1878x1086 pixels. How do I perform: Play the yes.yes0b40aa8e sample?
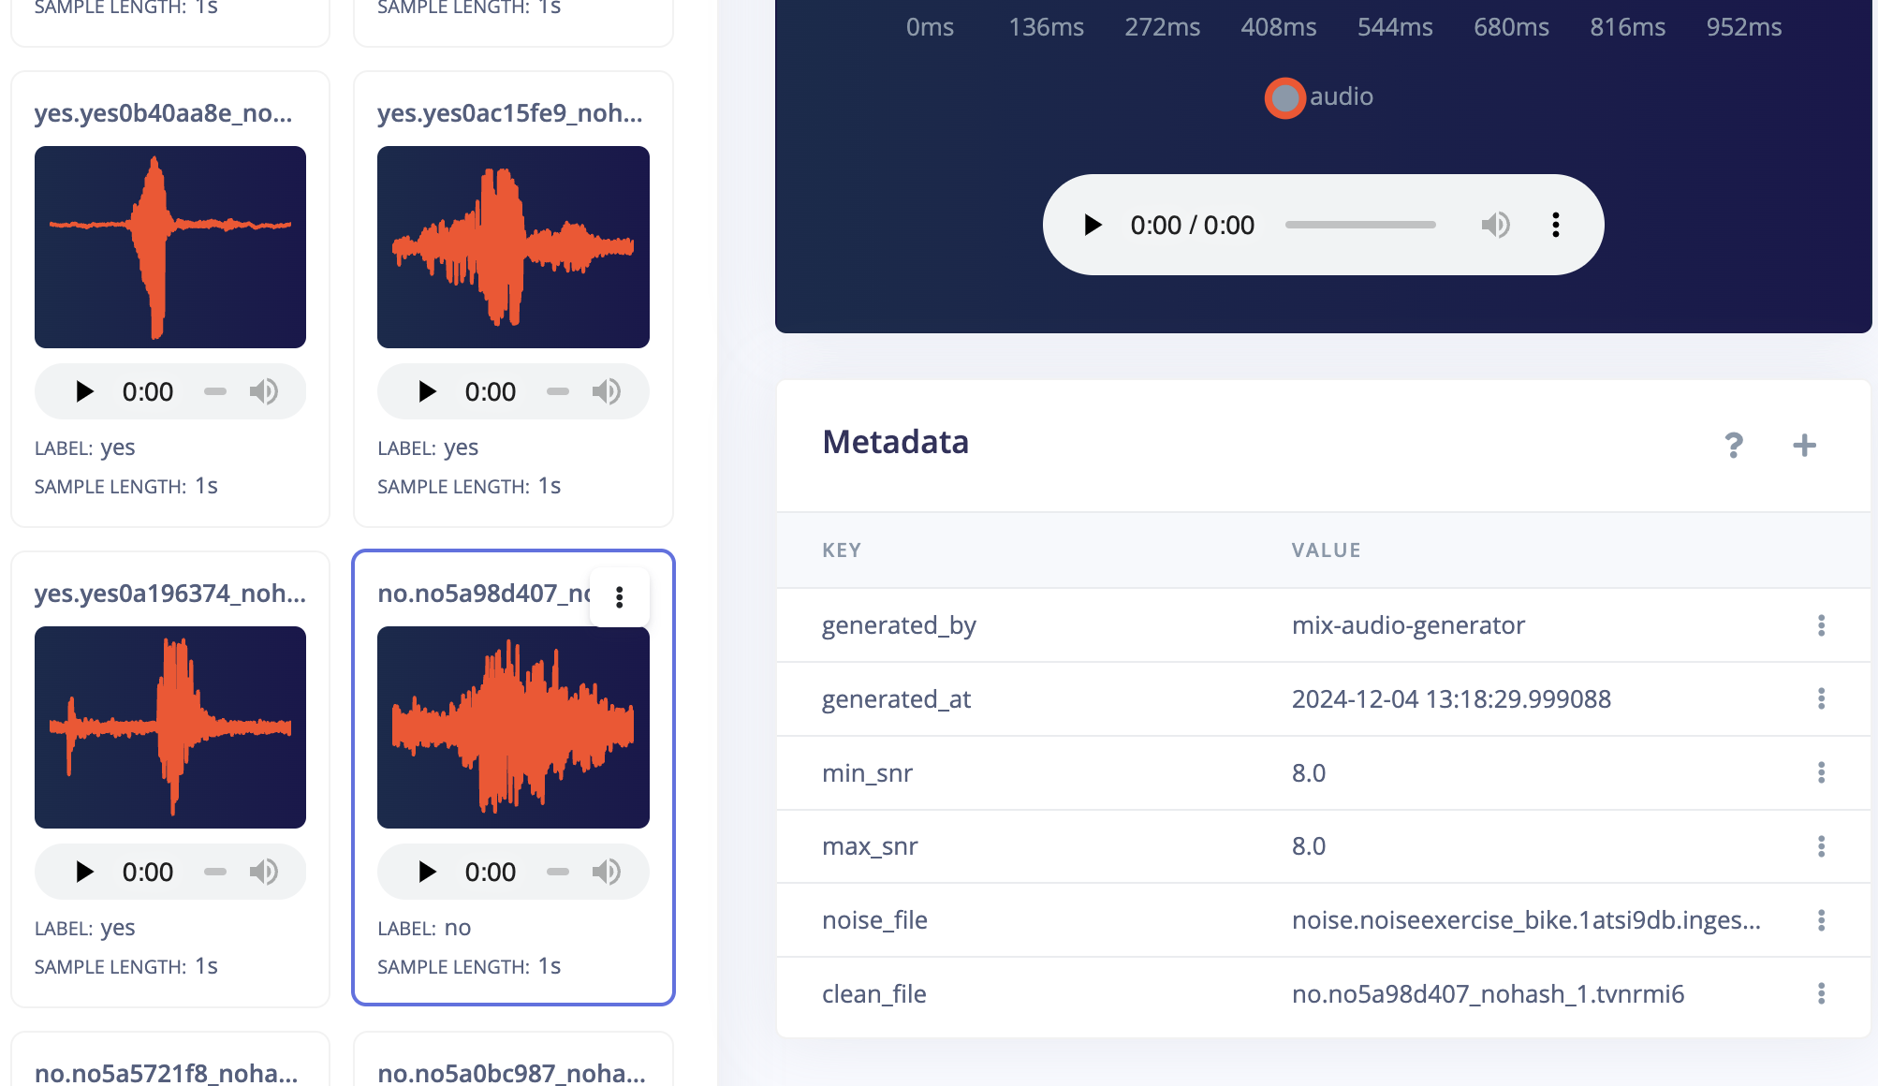84,391
